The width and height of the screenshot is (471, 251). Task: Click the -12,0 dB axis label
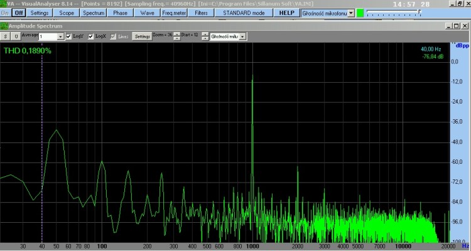tap(457, 82)
